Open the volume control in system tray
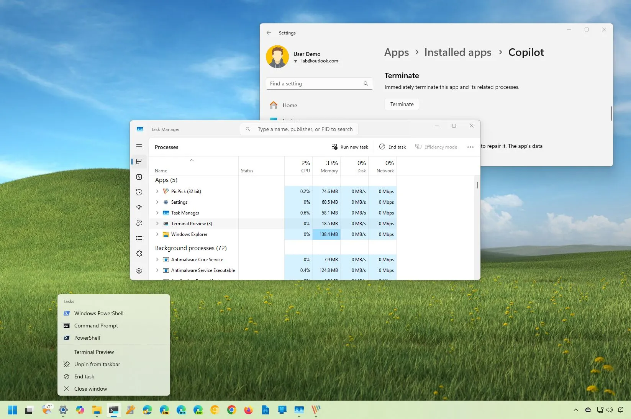 coord(610,410)
